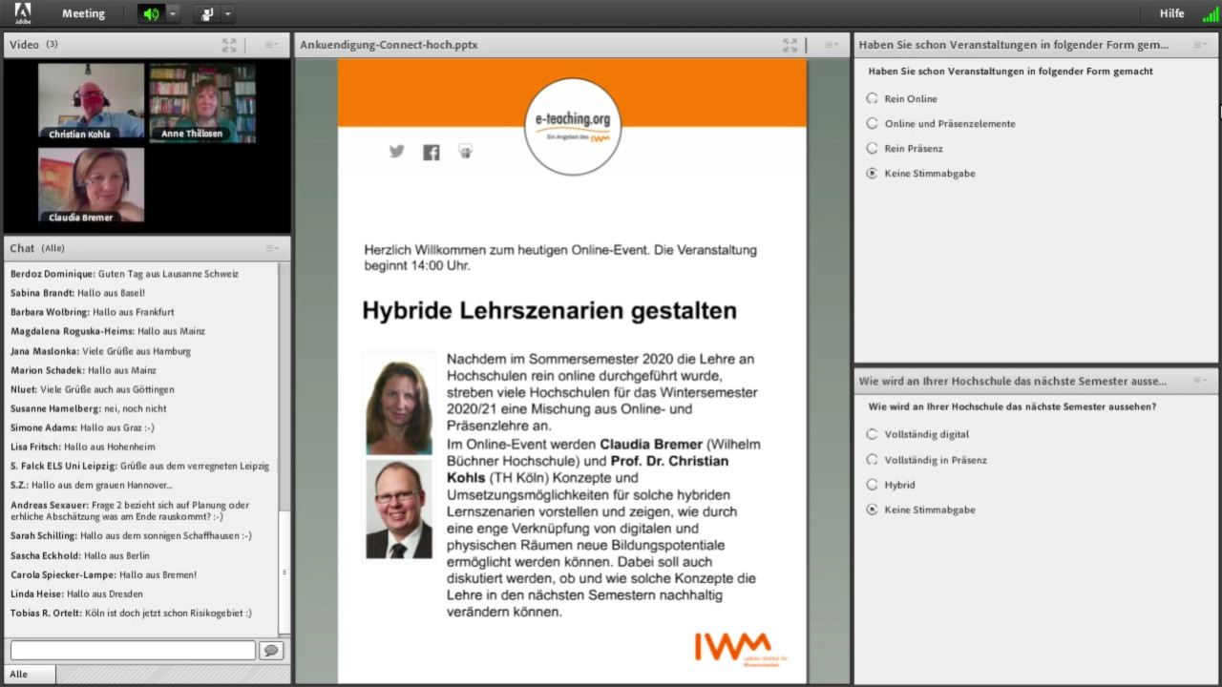This screenshot has height=687, width=1222.
Task: Click Marion Schadek's chat message
Action: (x=83, y=370)
